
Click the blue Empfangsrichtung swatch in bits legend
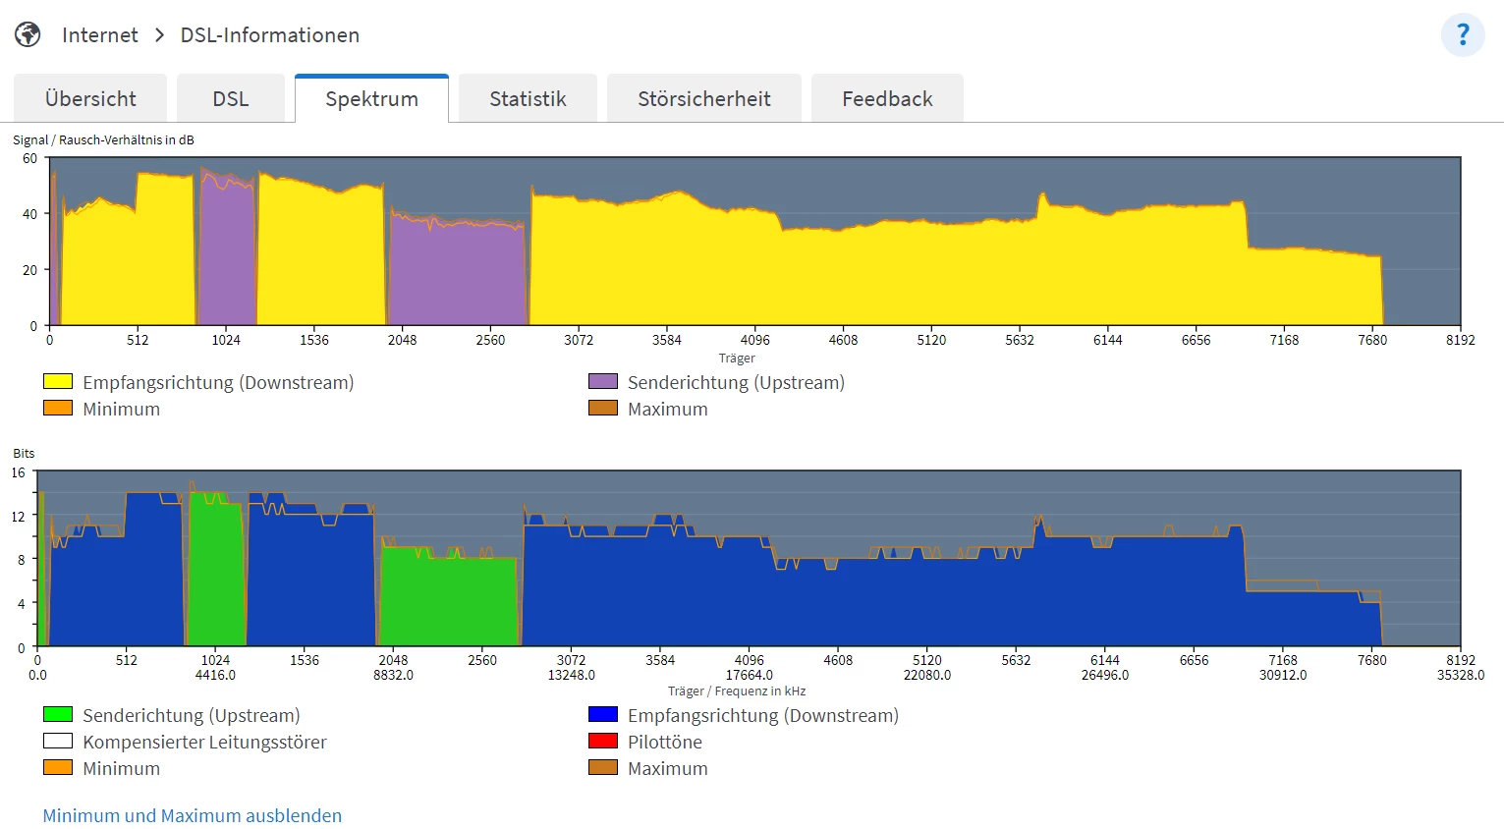pos(603,714)
